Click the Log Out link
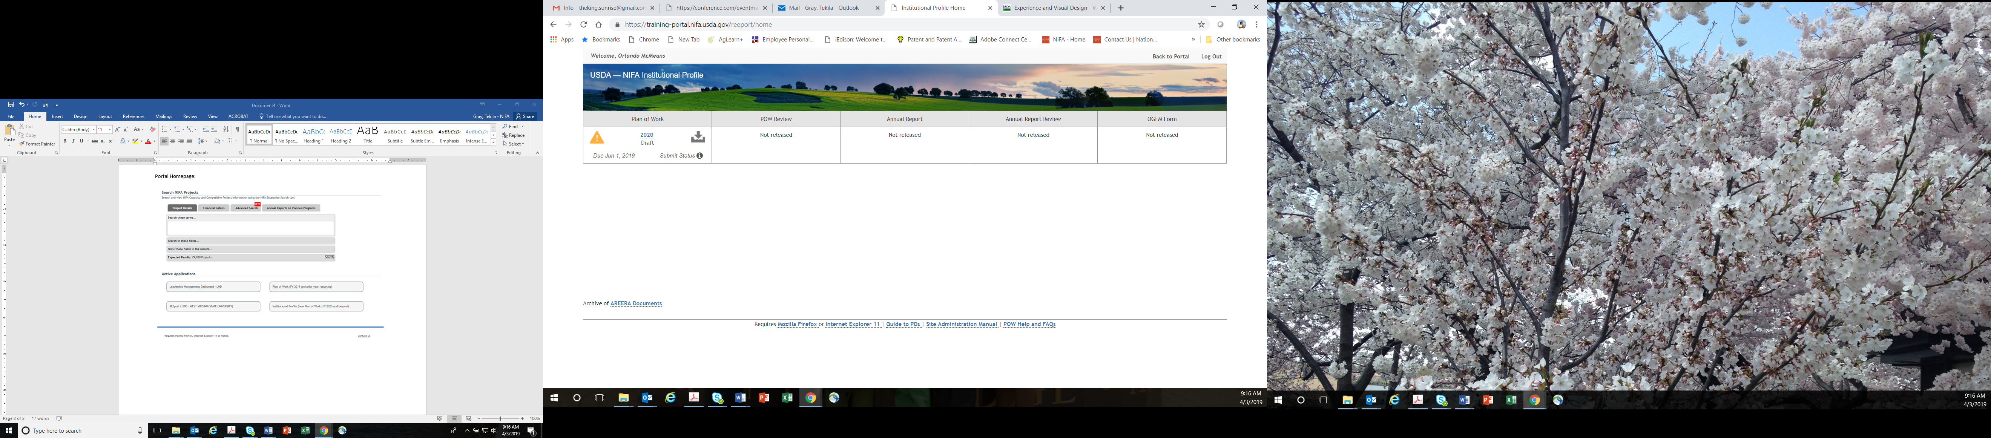The width and height of the screenshot is (1991, 438). [x=1210, y=57]
